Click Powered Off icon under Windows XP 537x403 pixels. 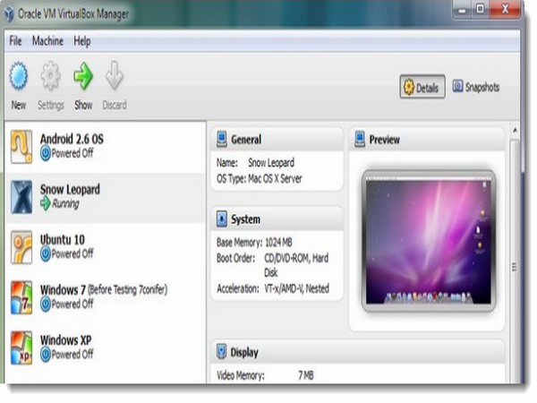point(46,355)
